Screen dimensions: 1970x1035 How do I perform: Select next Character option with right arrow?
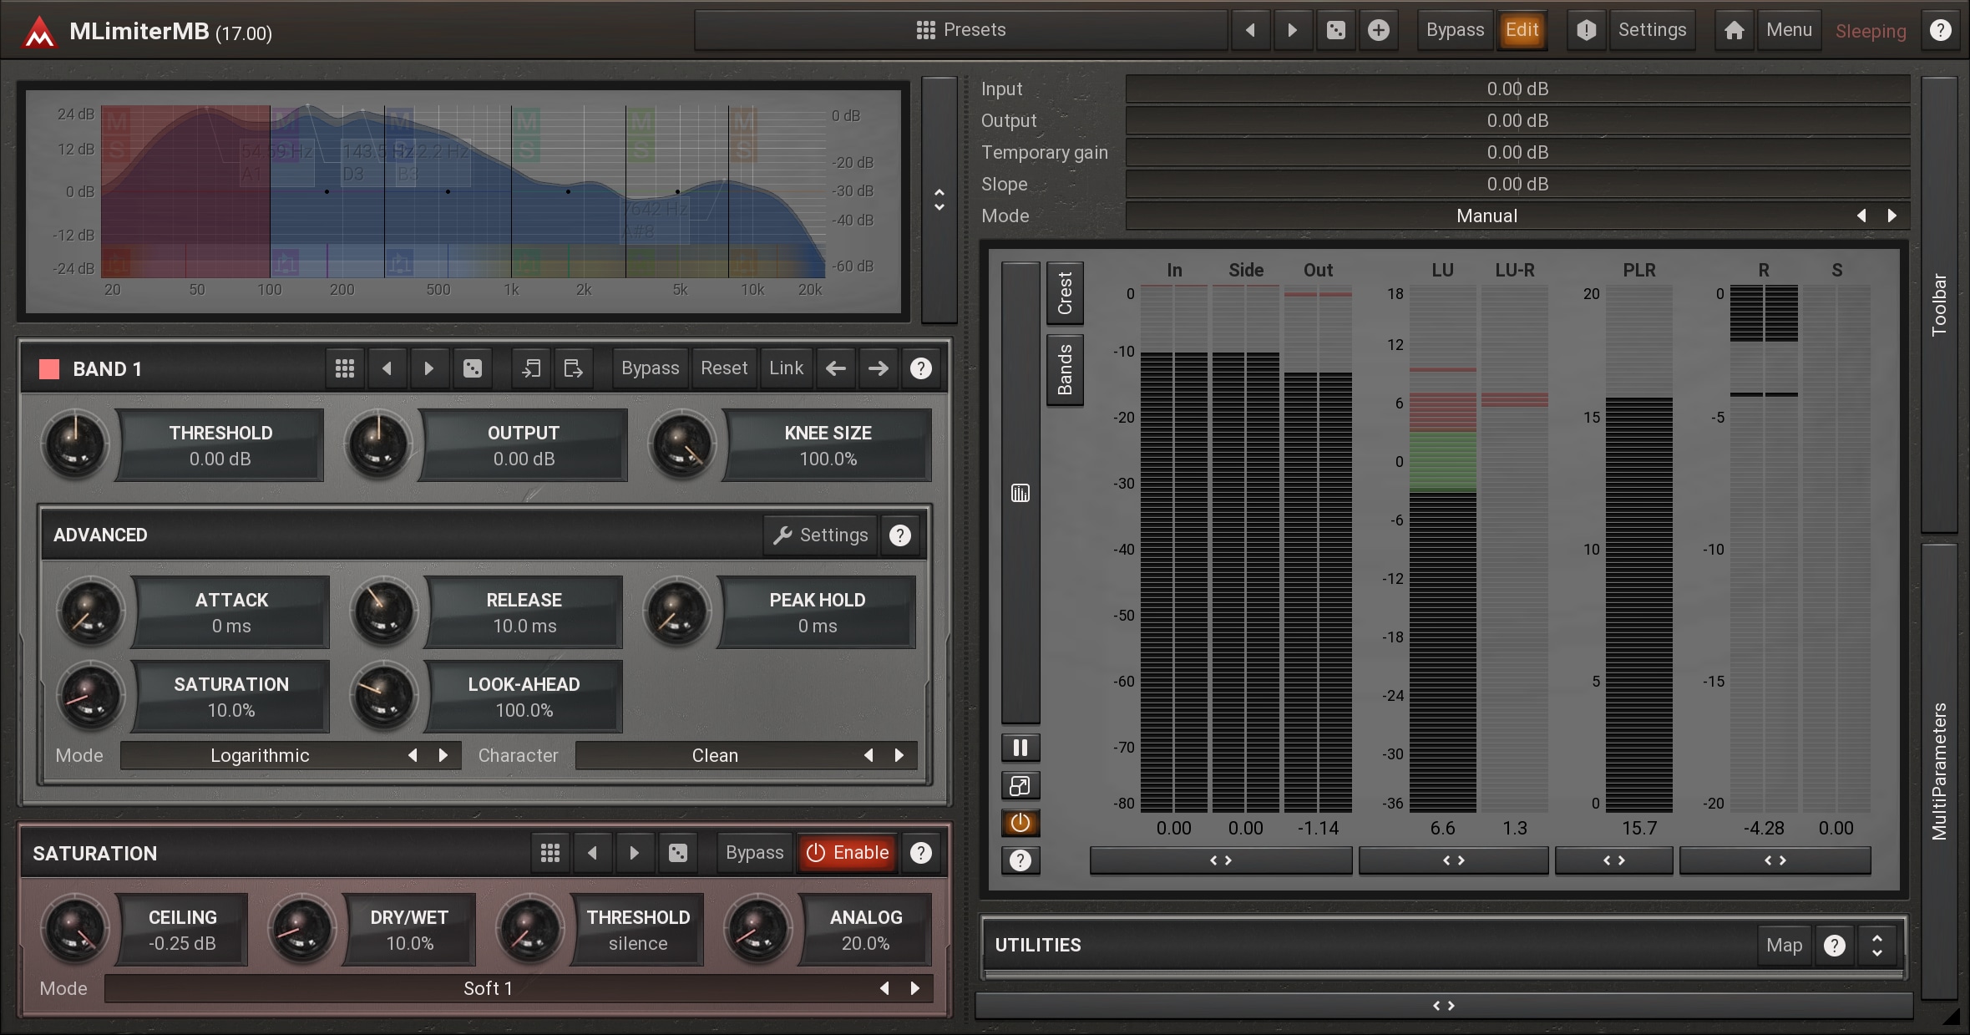(899, 755)
